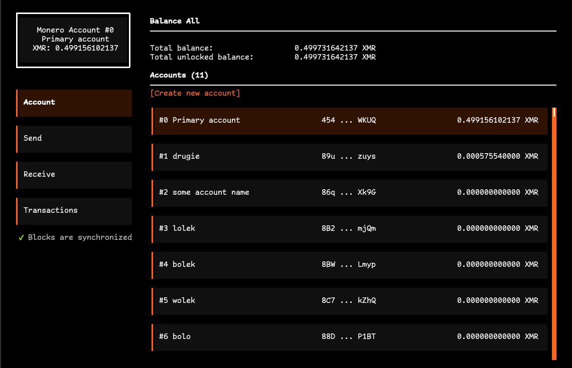Image resolution: width=572 pixels, height=368 pixels.
Task: Click balance 0.000575540000 XMR of drugie
Action: point(498,156)
